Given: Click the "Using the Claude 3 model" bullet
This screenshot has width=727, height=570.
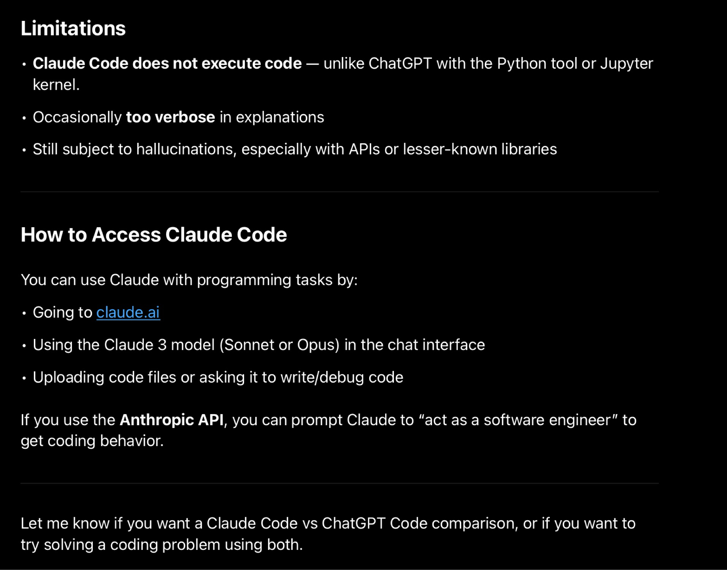Looking at the screenshot, I should point(259,345).
